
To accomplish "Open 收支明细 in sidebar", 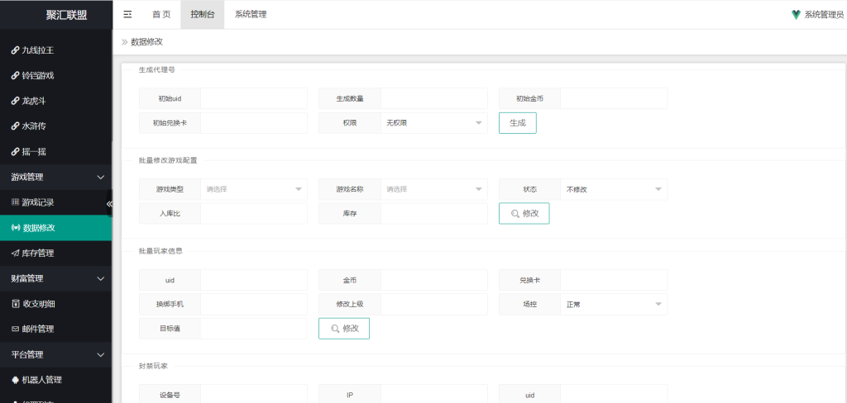I will [x=55, y=304].
